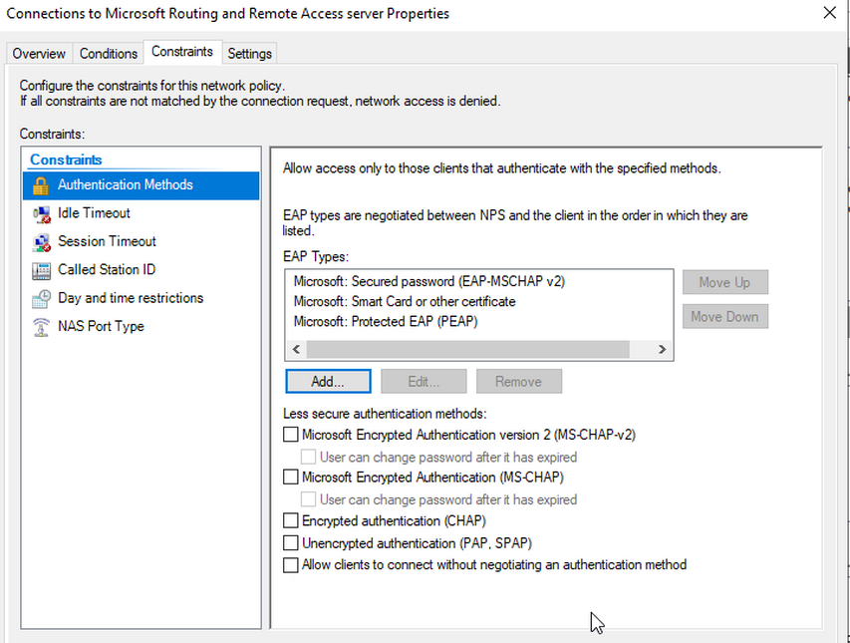Click the Add... button
Image resolution: width=850 pixels, height=643 pixels.
click(328, 381)
